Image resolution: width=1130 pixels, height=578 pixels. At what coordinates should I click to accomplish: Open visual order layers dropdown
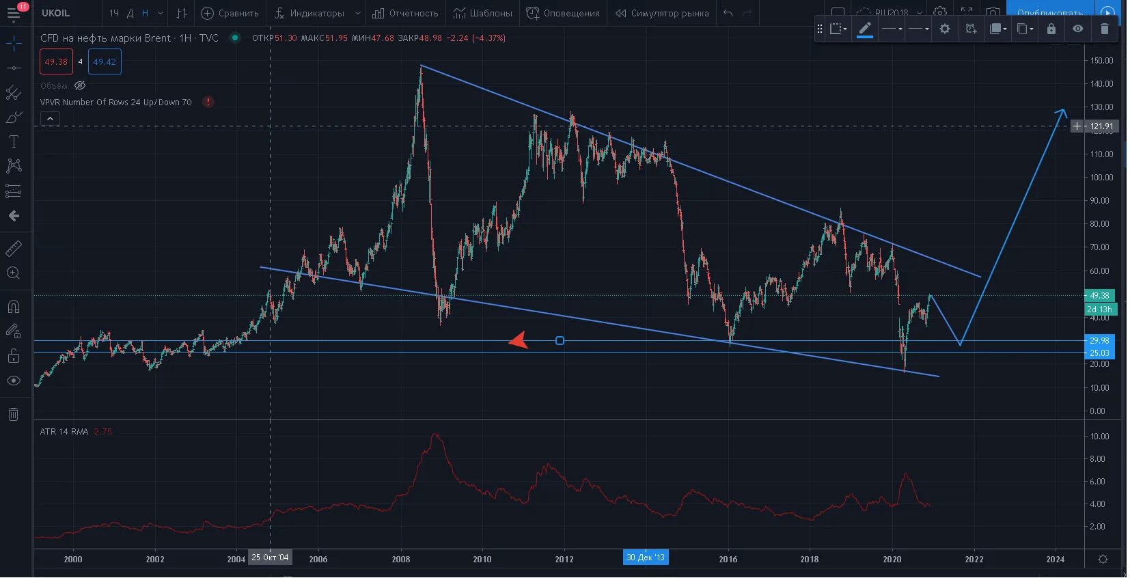click(998, 29)
